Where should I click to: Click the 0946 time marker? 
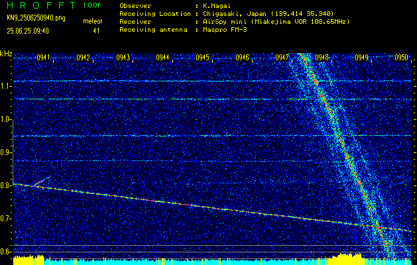click(x=242, y=58)
